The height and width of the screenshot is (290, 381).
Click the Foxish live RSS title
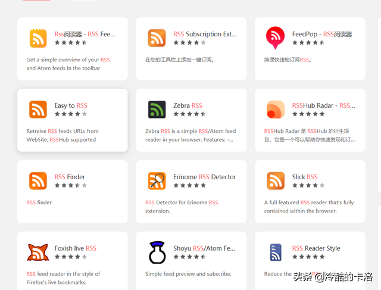click(x=76, y=248)
